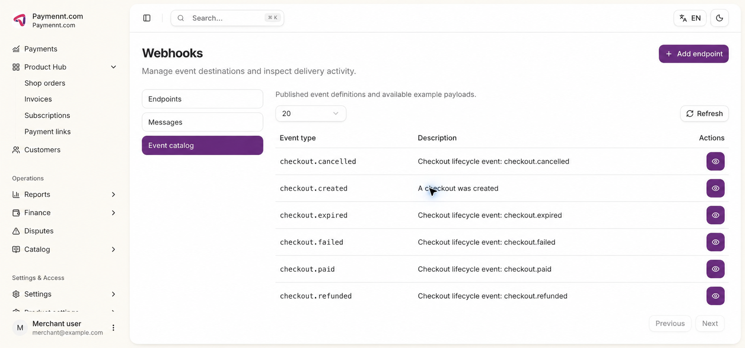Open the Payments sidebar item
This screenshot has width=745, height=348.
[x=41, y=49]
